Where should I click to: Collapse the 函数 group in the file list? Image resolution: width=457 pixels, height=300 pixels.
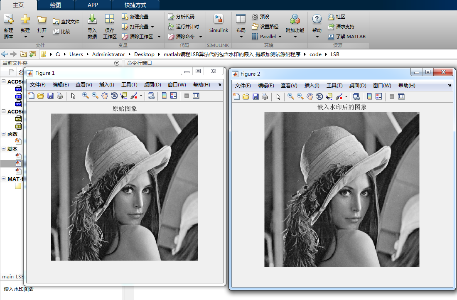pyautogui.click(x=3, y=133)
